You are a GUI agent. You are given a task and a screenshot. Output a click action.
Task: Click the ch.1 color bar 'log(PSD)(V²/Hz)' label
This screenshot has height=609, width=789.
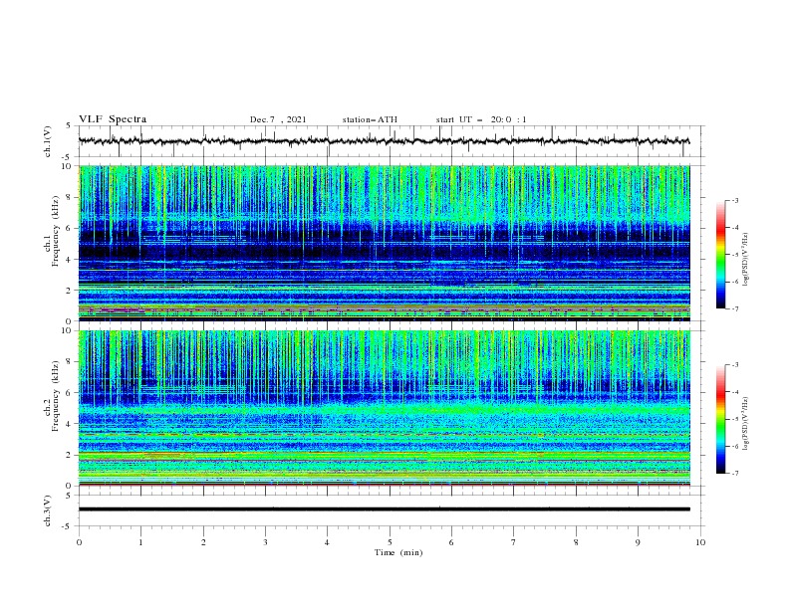745,260
